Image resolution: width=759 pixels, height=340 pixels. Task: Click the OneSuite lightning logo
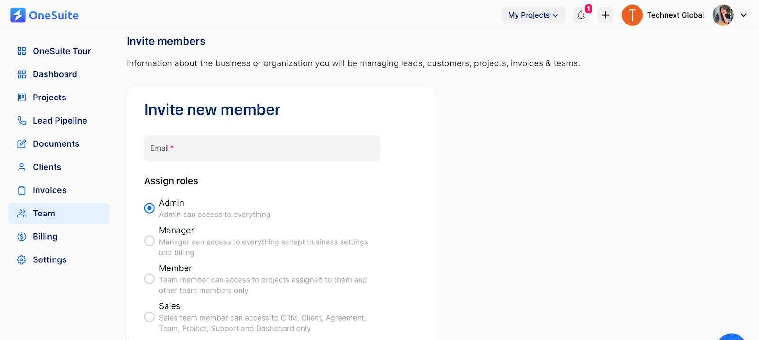click(18, 15)
